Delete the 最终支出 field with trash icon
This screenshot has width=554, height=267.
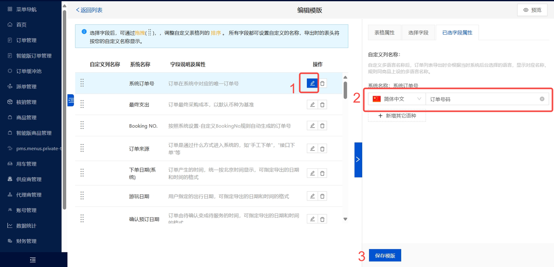pyautogui.click(x=322, y=105)
